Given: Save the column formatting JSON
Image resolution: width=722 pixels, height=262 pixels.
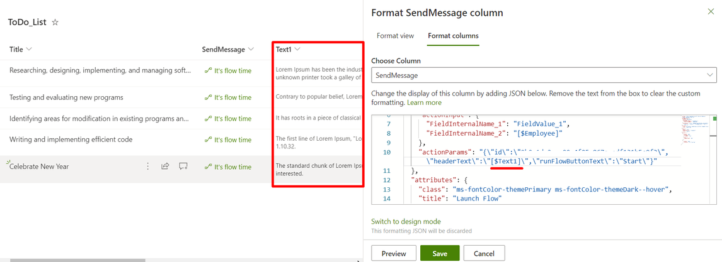Looking at the screenshot, I should pyautogui.click(x=440, y=253).
